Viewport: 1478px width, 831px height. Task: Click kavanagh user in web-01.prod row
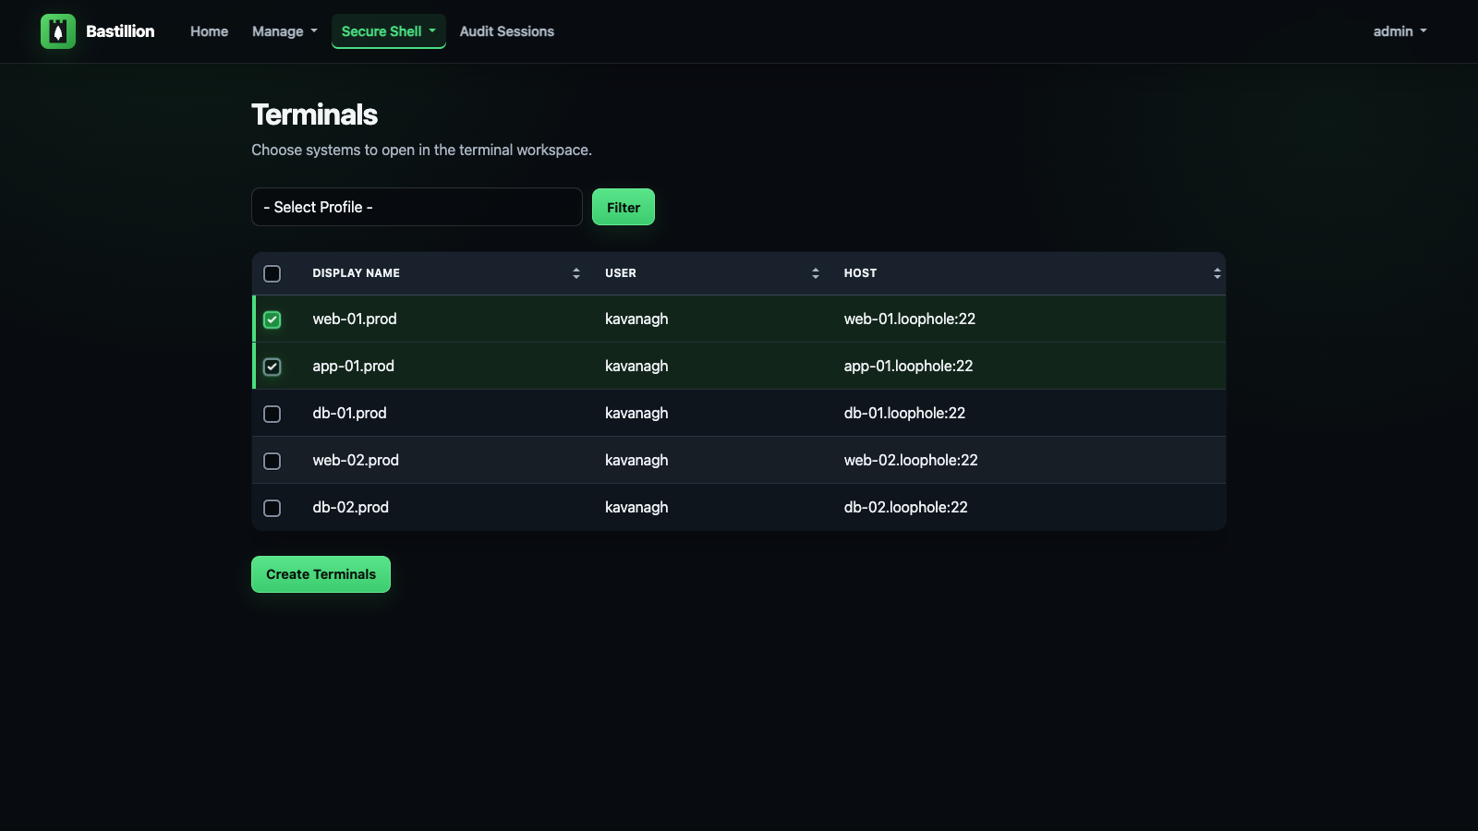(x=636, y=319)
